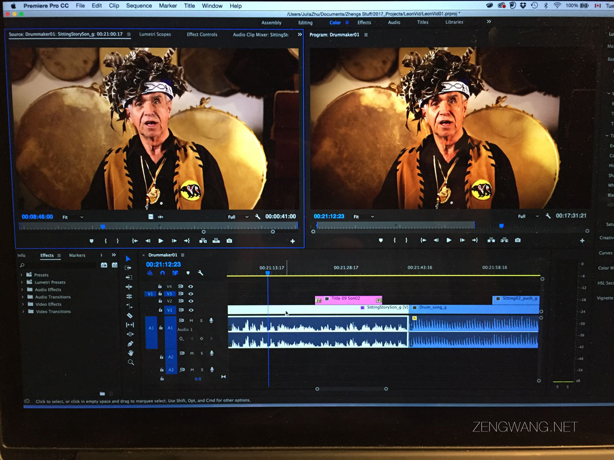Select the Slip tool
The image size is (614, 460).
click(129, 325)
